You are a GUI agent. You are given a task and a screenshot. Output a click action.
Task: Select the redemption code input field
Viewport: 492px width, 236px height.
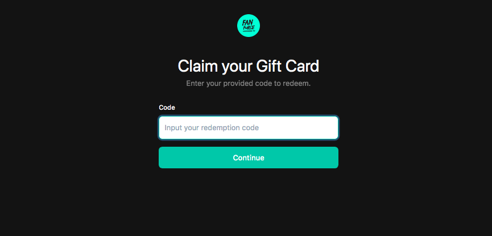[249, 128]
